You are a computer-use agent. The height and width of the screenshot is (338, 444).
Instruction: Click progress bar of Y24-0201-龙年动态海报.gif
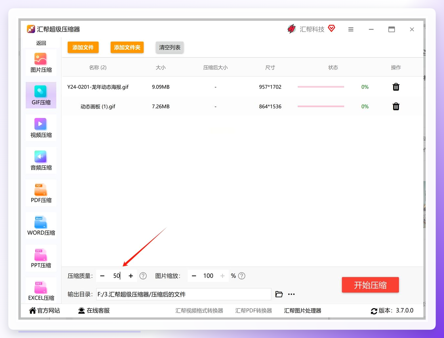point(321,87)
